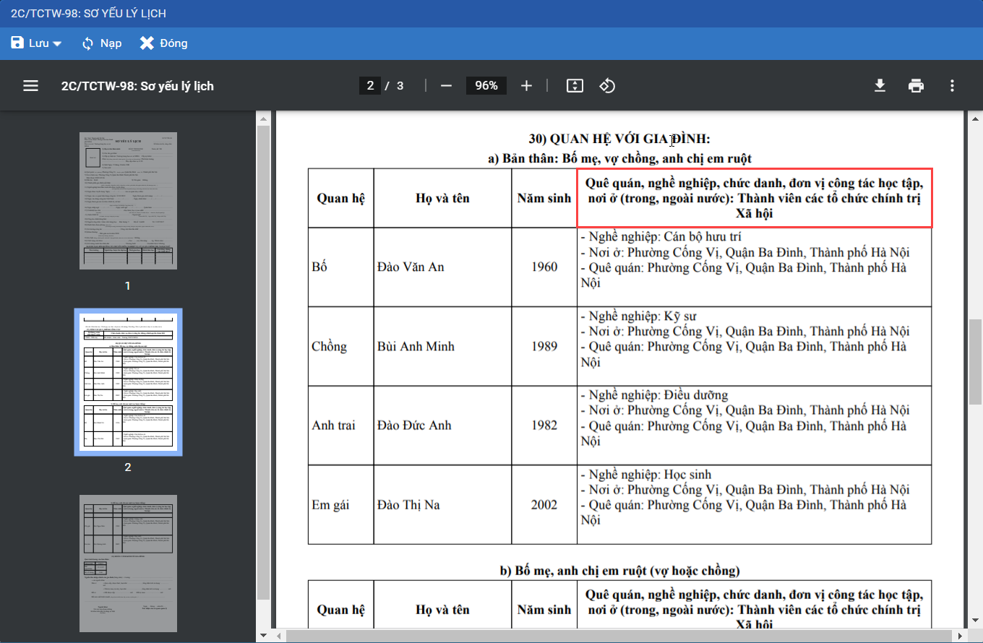Download the PDF document

coord(880,86)
